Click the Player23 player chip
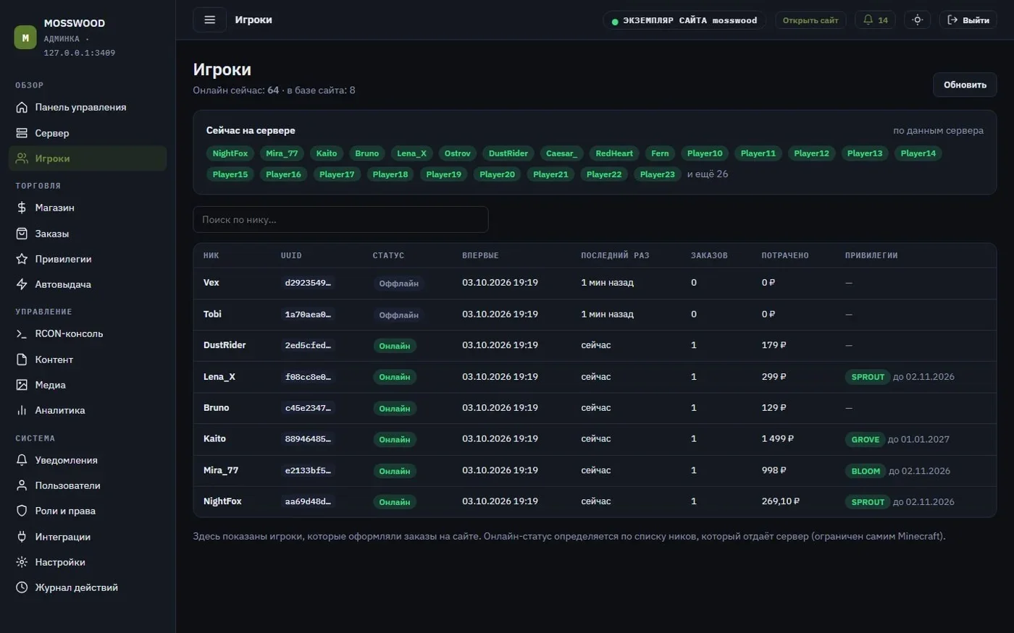1014x633 pixels. point(658,174)
